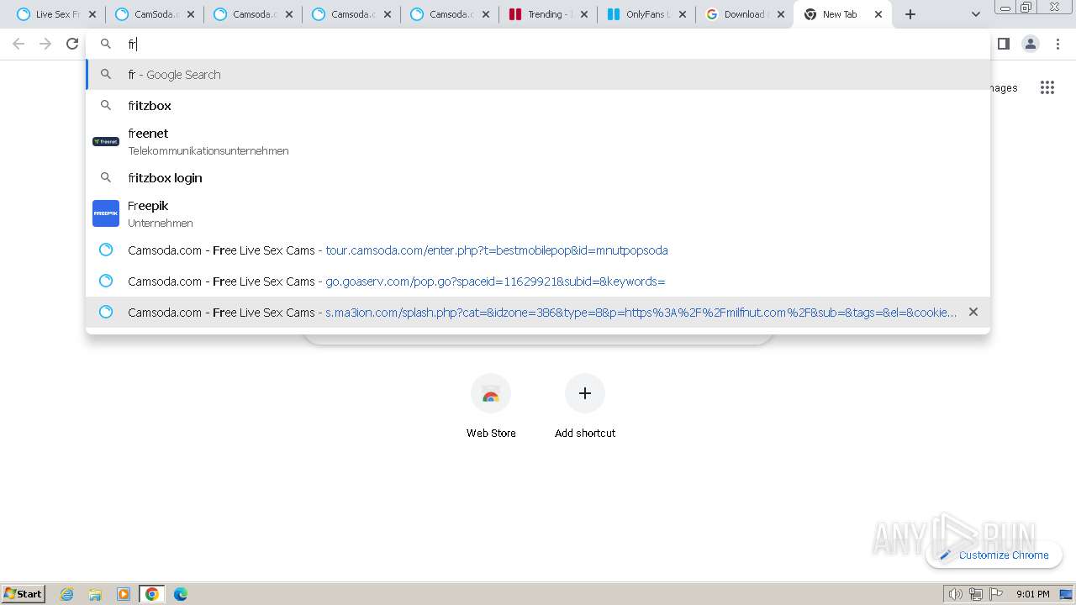Launch Microsoft Edge from the taskbar
Image resolution: width=1076 pixels, height=605 pixels.
point(181,594)
